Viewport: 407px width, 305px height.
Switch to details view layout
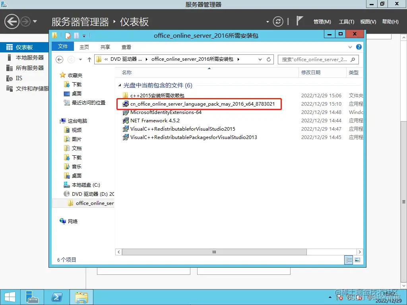349,260
